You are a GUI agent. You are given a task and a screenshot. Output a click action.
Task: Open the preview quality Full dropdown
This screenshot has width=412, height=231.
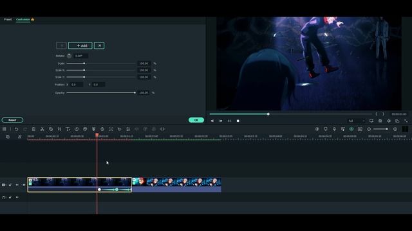pos(356,121)
